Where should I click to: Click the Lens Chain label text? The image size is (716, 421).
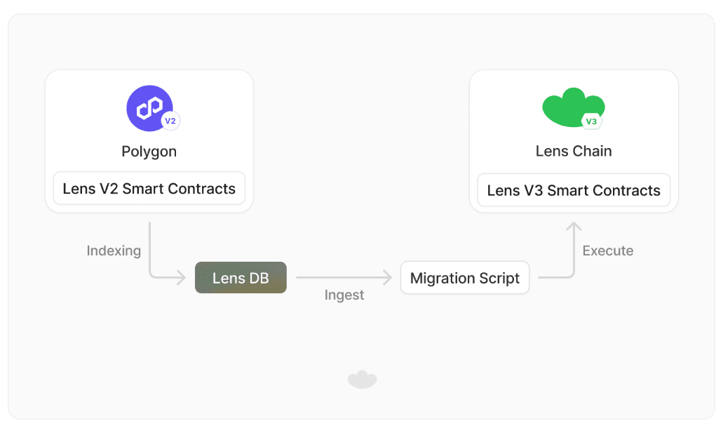pos(574,151)
